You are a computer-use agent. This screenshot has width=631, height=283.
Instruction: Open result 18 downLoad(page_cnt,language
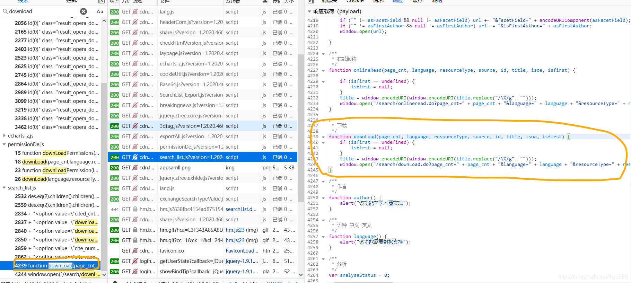51,162
